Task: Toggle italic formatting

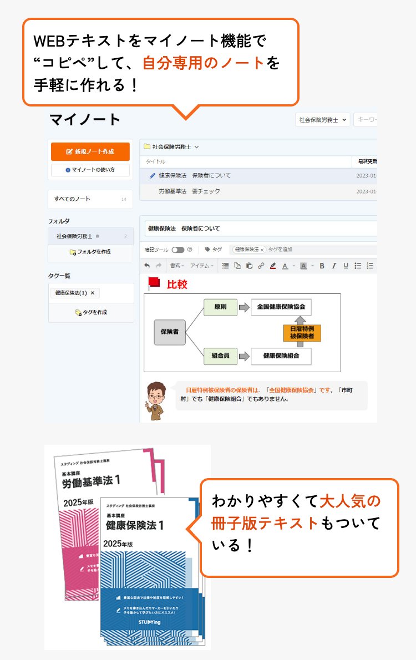Action: point(334,266)
